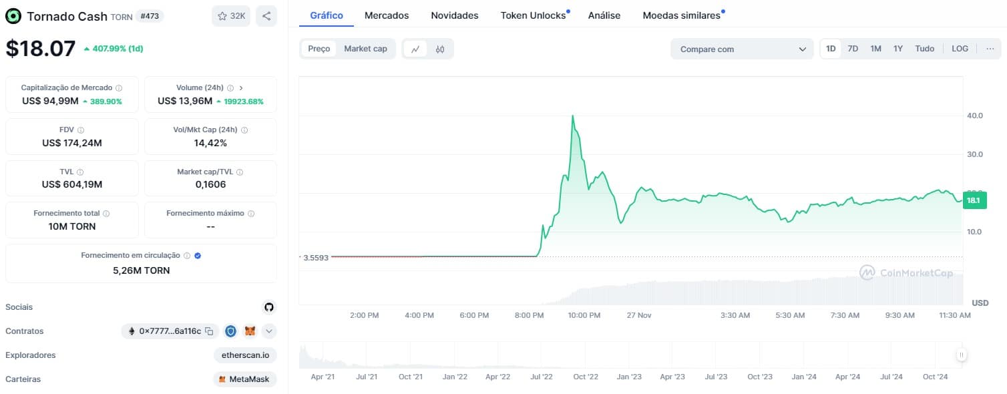Select the 7D time range
The height and width of the screenshot is (394, 1007).
pyautogui.click(x=853, y=49)
